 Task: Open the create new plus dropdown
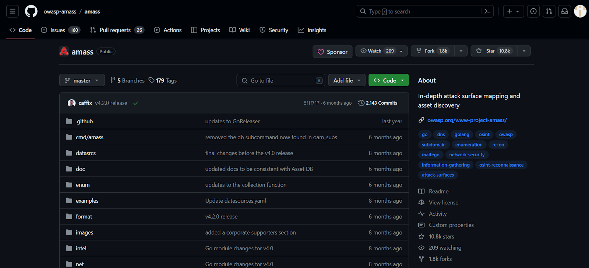click(x=513, y=11)
